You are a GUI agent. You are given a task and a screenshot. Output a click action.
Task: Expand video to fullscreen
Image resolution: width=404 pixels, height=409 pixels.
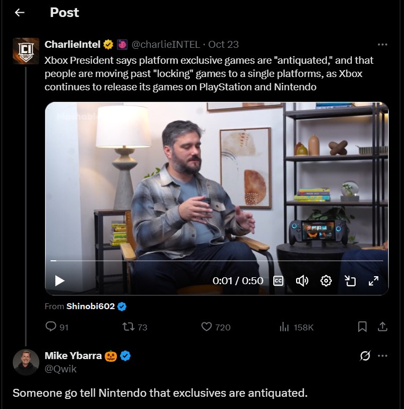[373, 280]
